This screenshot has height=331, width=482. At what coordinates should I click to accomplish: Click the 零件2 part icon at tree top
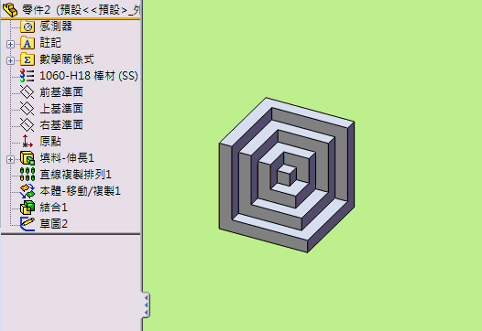10,9
